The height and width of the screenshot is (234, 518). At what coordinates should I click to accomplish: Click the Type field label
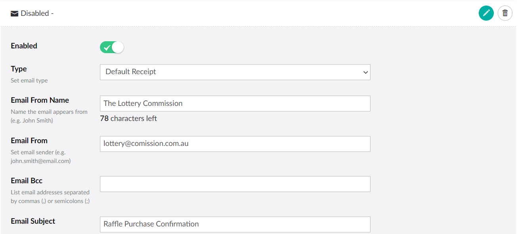(x=19, y=69)
